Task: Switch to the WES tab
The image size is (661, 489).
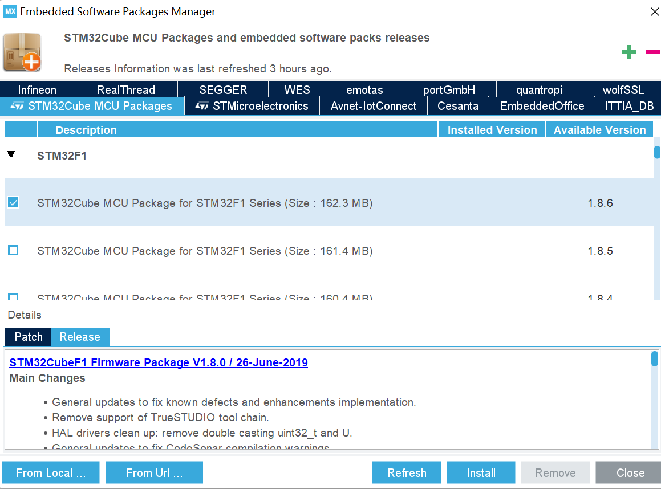Action: (x=297, y=89)
